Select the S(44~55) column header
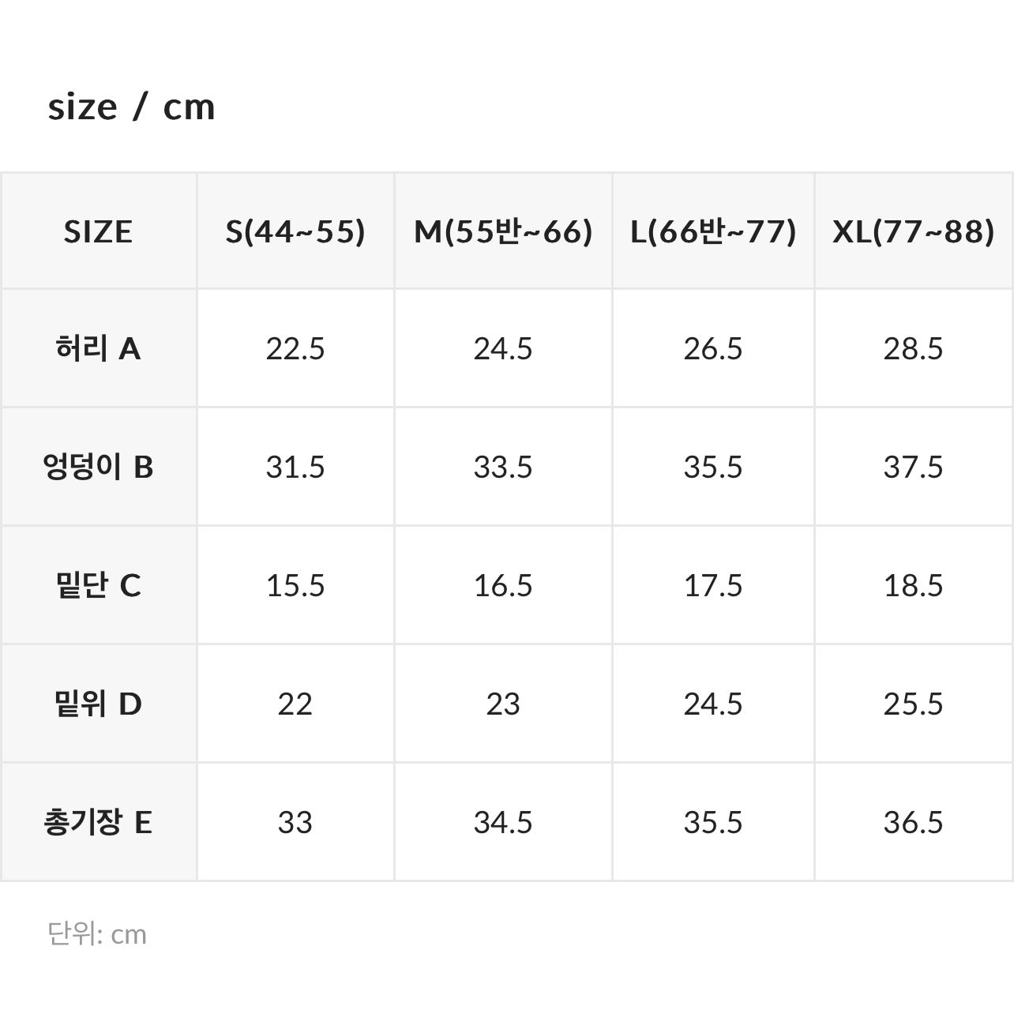 pyautogui.click(x=295, y=231)
